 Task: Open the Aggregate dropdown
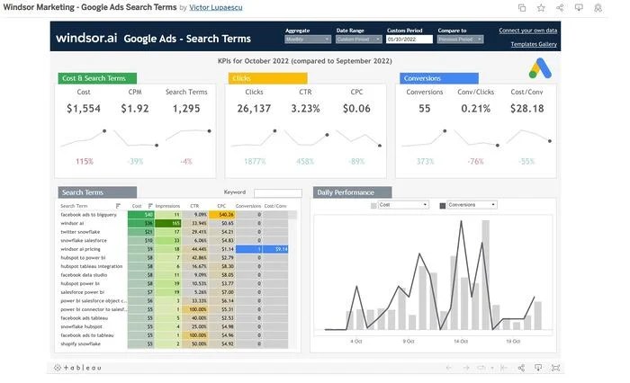click(308, 40)
